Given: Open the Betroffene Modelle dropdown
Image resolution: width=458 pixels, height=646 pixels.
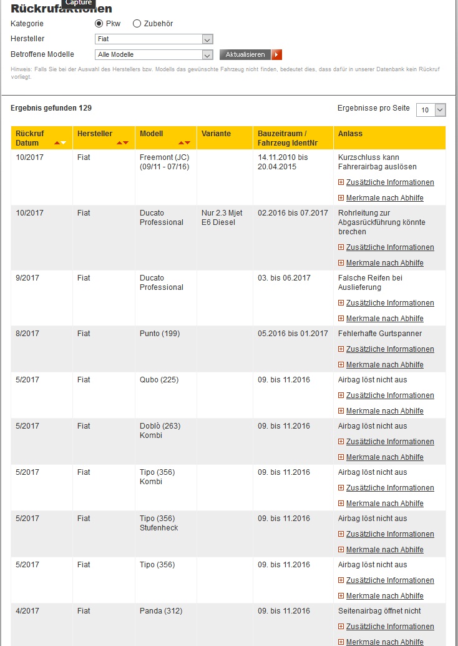Looking at the screenshot, I should [154, 55].
